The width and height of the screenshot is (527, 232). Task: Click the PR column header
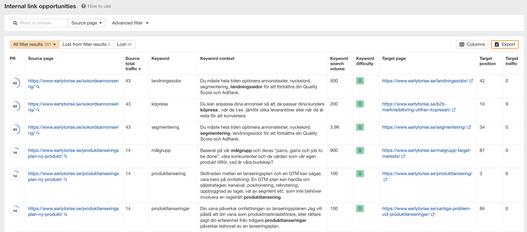click(x=13, y=59)
